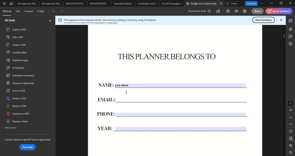The height and width of the screenshot is (156, 295).
Task: Switch to the Convert menu
Action: coord(29,11)
